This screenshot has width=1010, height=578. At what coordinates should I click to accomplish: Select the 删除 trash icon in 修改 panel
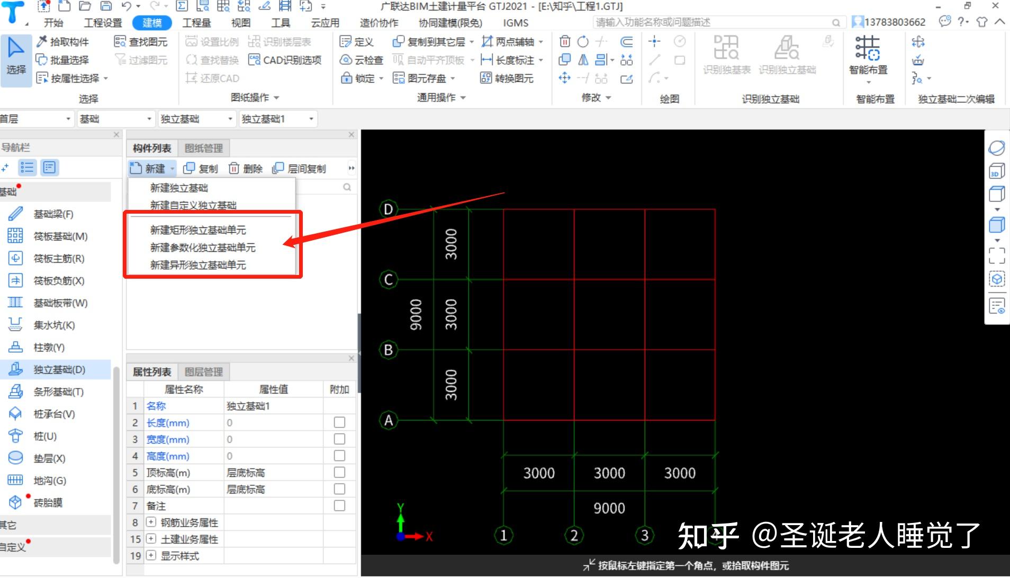pos(565,41)
